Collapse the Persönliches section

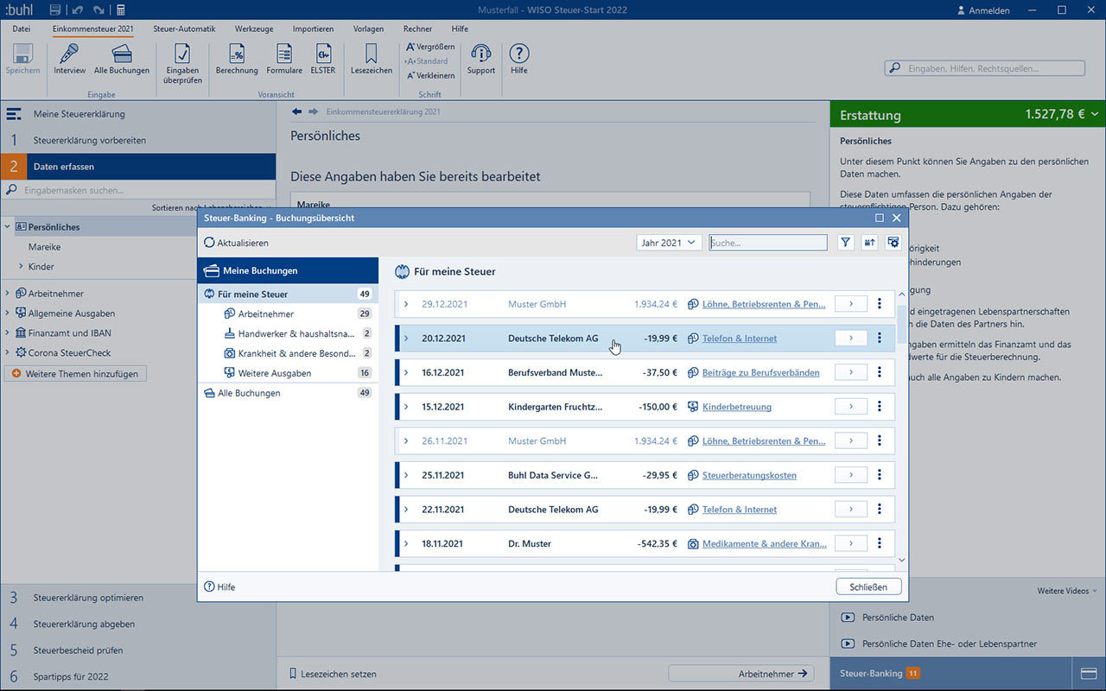coord(7,227)
